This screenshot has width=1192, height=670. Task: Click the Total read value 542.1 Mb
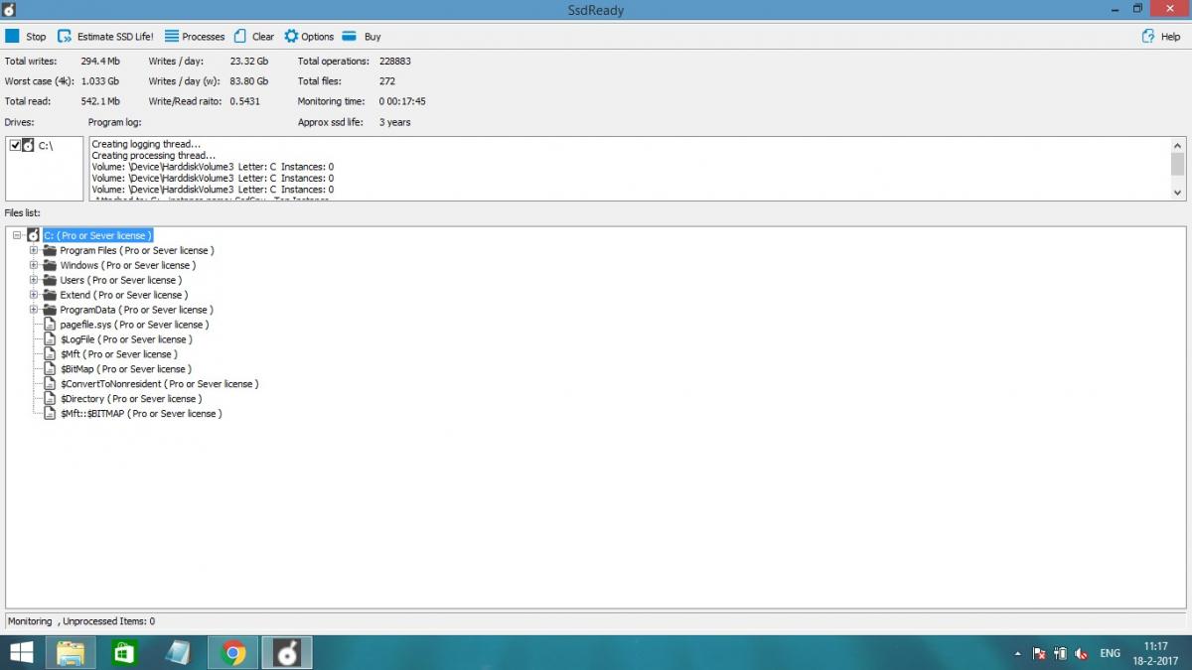point(100,101)
